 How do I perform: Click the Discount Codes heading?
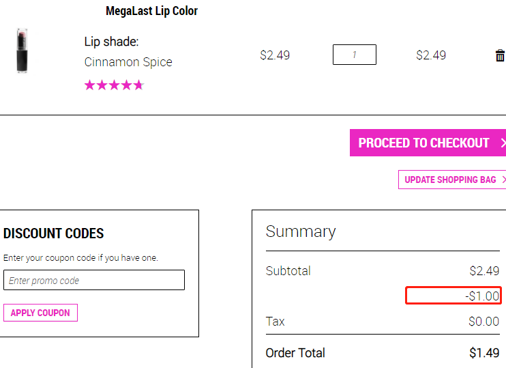click(54, 233)
